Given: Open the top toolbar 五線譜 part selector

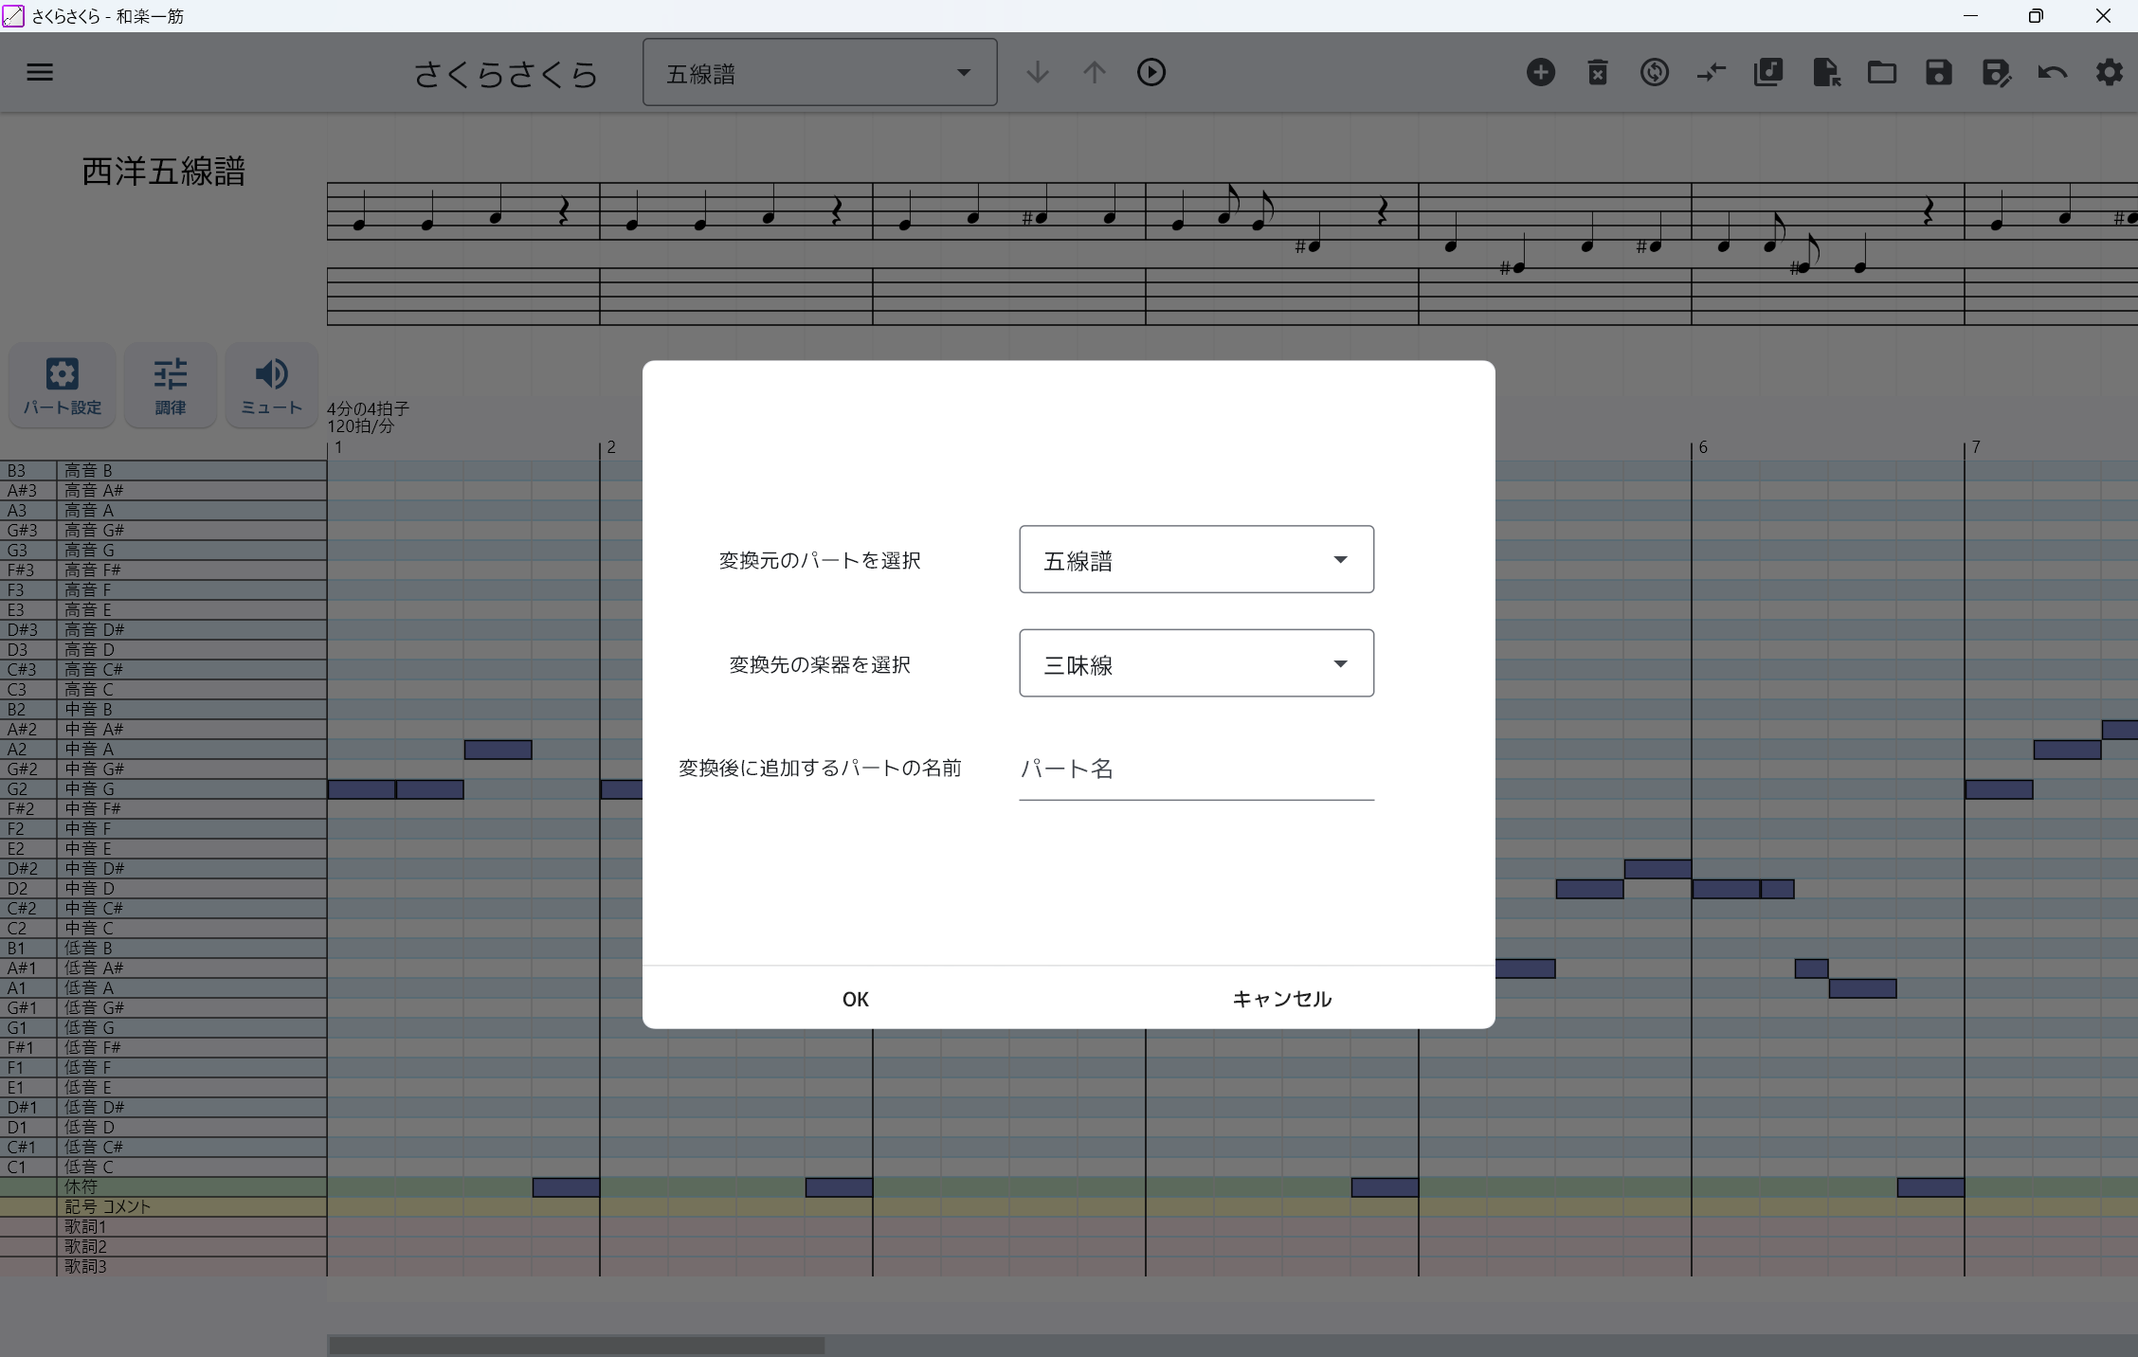Looking at the screenshot, I should 819,73.
